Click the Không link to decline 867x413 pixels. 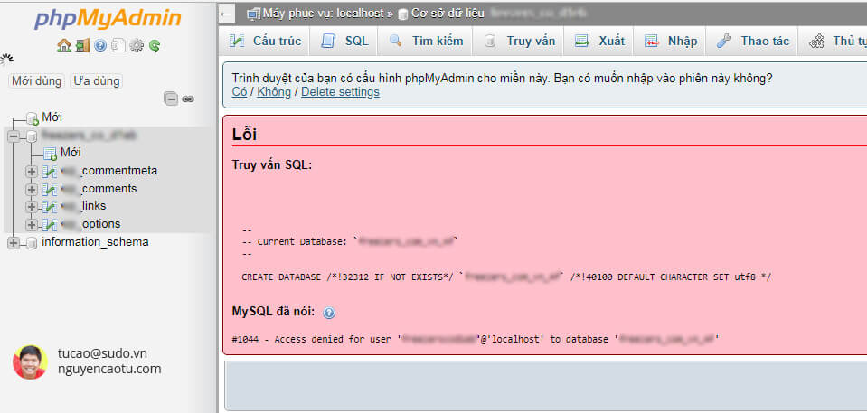coord(274,92)
